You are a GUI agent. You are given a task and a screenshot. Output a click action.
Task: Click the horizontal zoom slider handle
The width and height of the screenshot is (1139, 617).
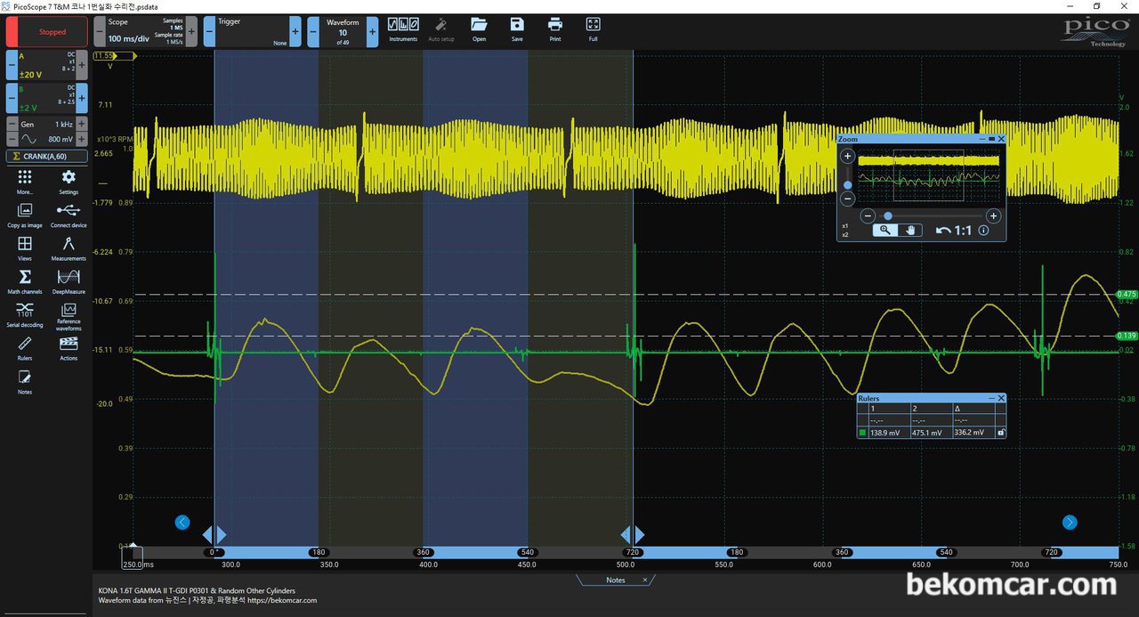(x=888, y=215)
